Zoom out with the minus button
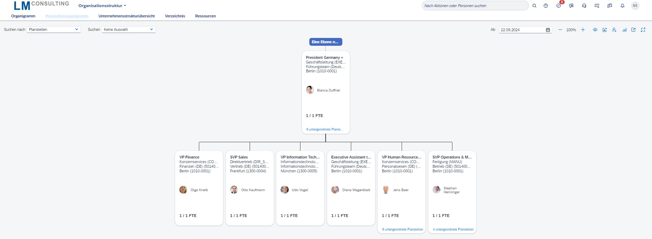 (x=560, y=30)
